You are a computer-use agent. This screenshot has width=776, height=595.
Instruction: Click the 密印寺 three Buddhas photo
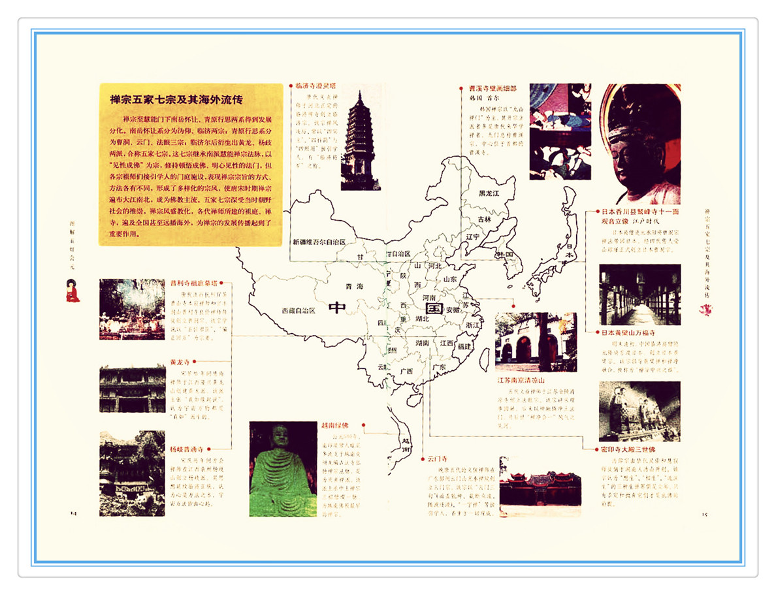click(639, 411)
